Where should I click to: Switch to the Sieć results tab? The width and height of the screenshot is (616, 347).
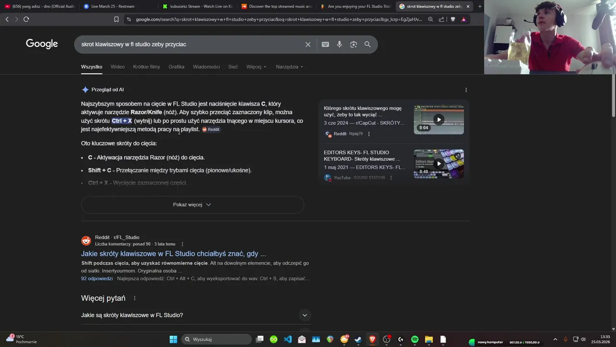click(x=233, y=67)
